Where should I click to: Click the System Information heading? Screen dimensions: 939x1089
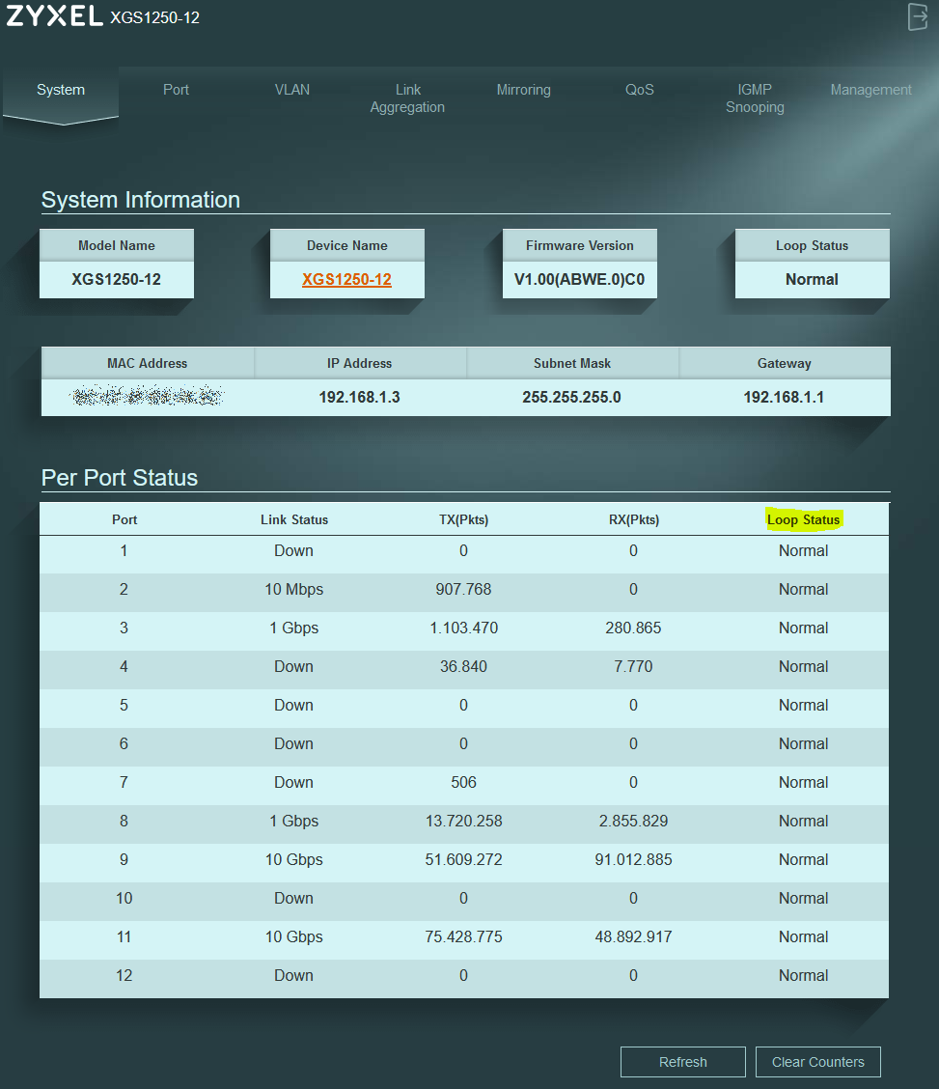[x=141, y=200]
